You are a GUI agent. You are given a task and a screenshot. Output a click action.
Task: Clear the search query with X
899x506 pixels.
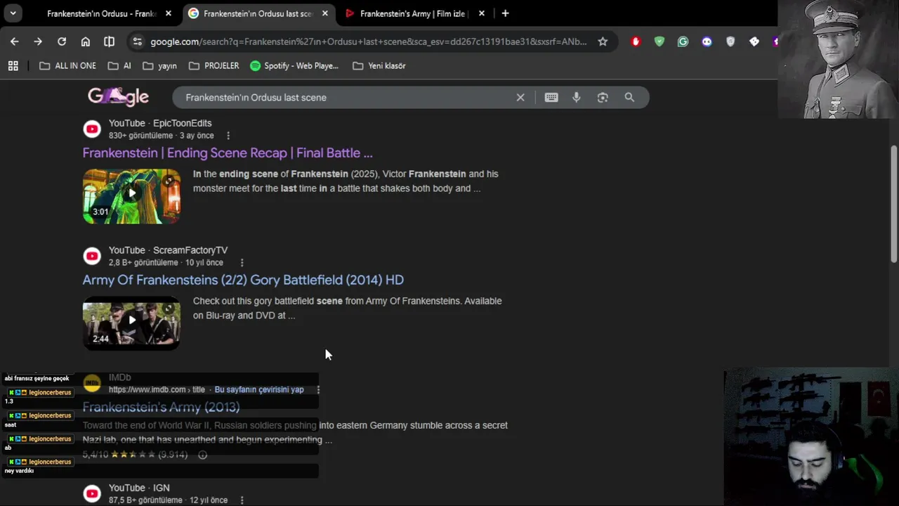[x=520, y=98]
